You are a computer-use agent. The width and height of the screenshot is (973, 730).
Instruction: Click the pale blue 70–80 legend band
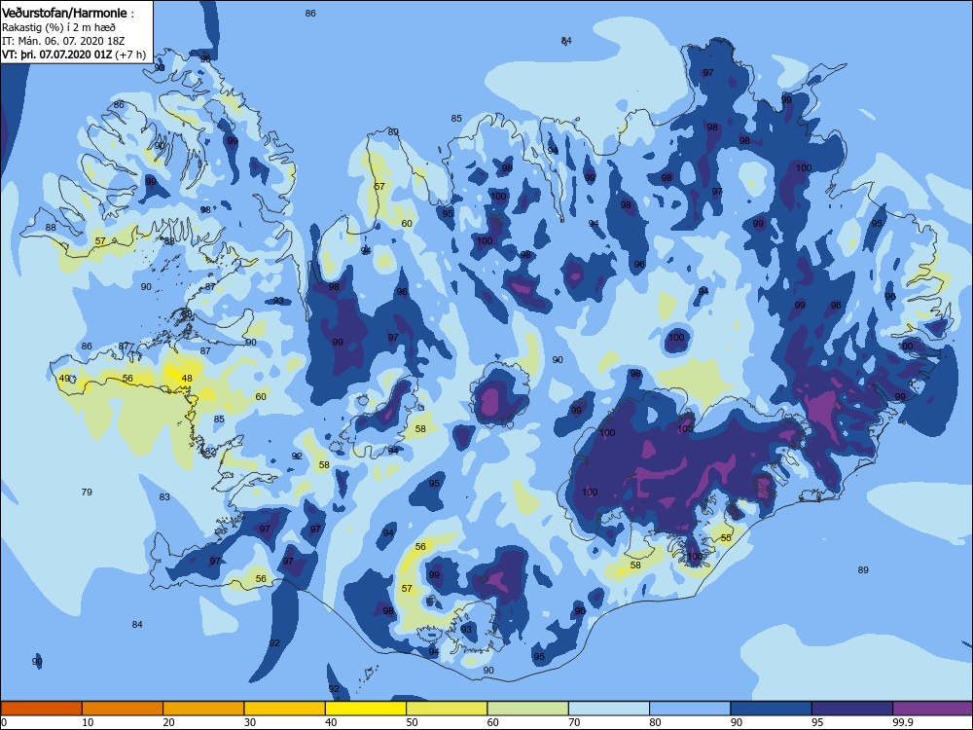[609, 709]
